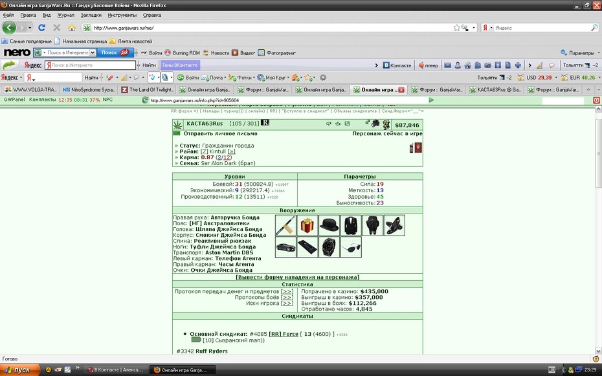This screenshot has width=602, height=376.
Task: Open the Burning ROM toolbar item
Action: 183,53
